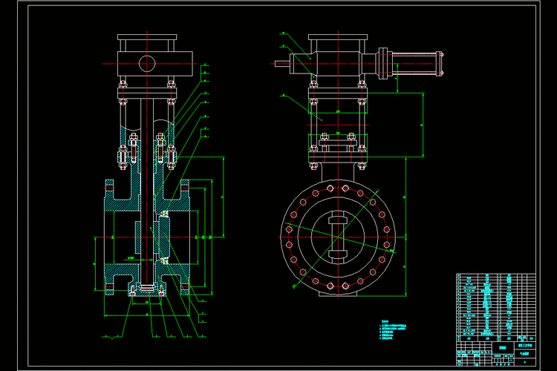
Task: Select the bottom end cap of the section view
Action: coord(147,291)
